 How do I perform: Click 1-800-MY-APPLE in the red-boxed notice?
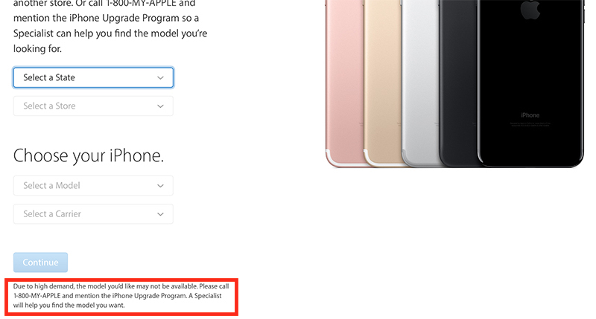(37, 296)
